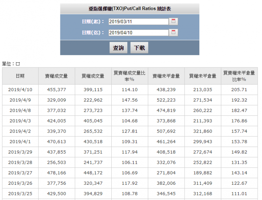This screenshot has height=200, width=262.
Task: Click call volume value 399,115
Action: point(93,90)
